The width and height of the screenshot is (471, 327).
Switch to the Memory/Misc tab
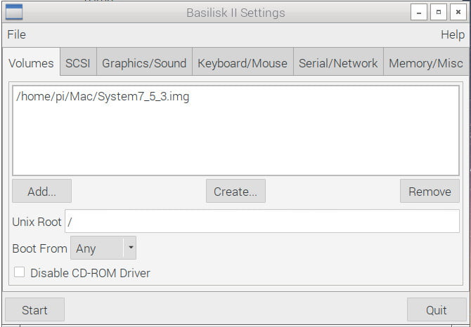(x=426, y=63)
